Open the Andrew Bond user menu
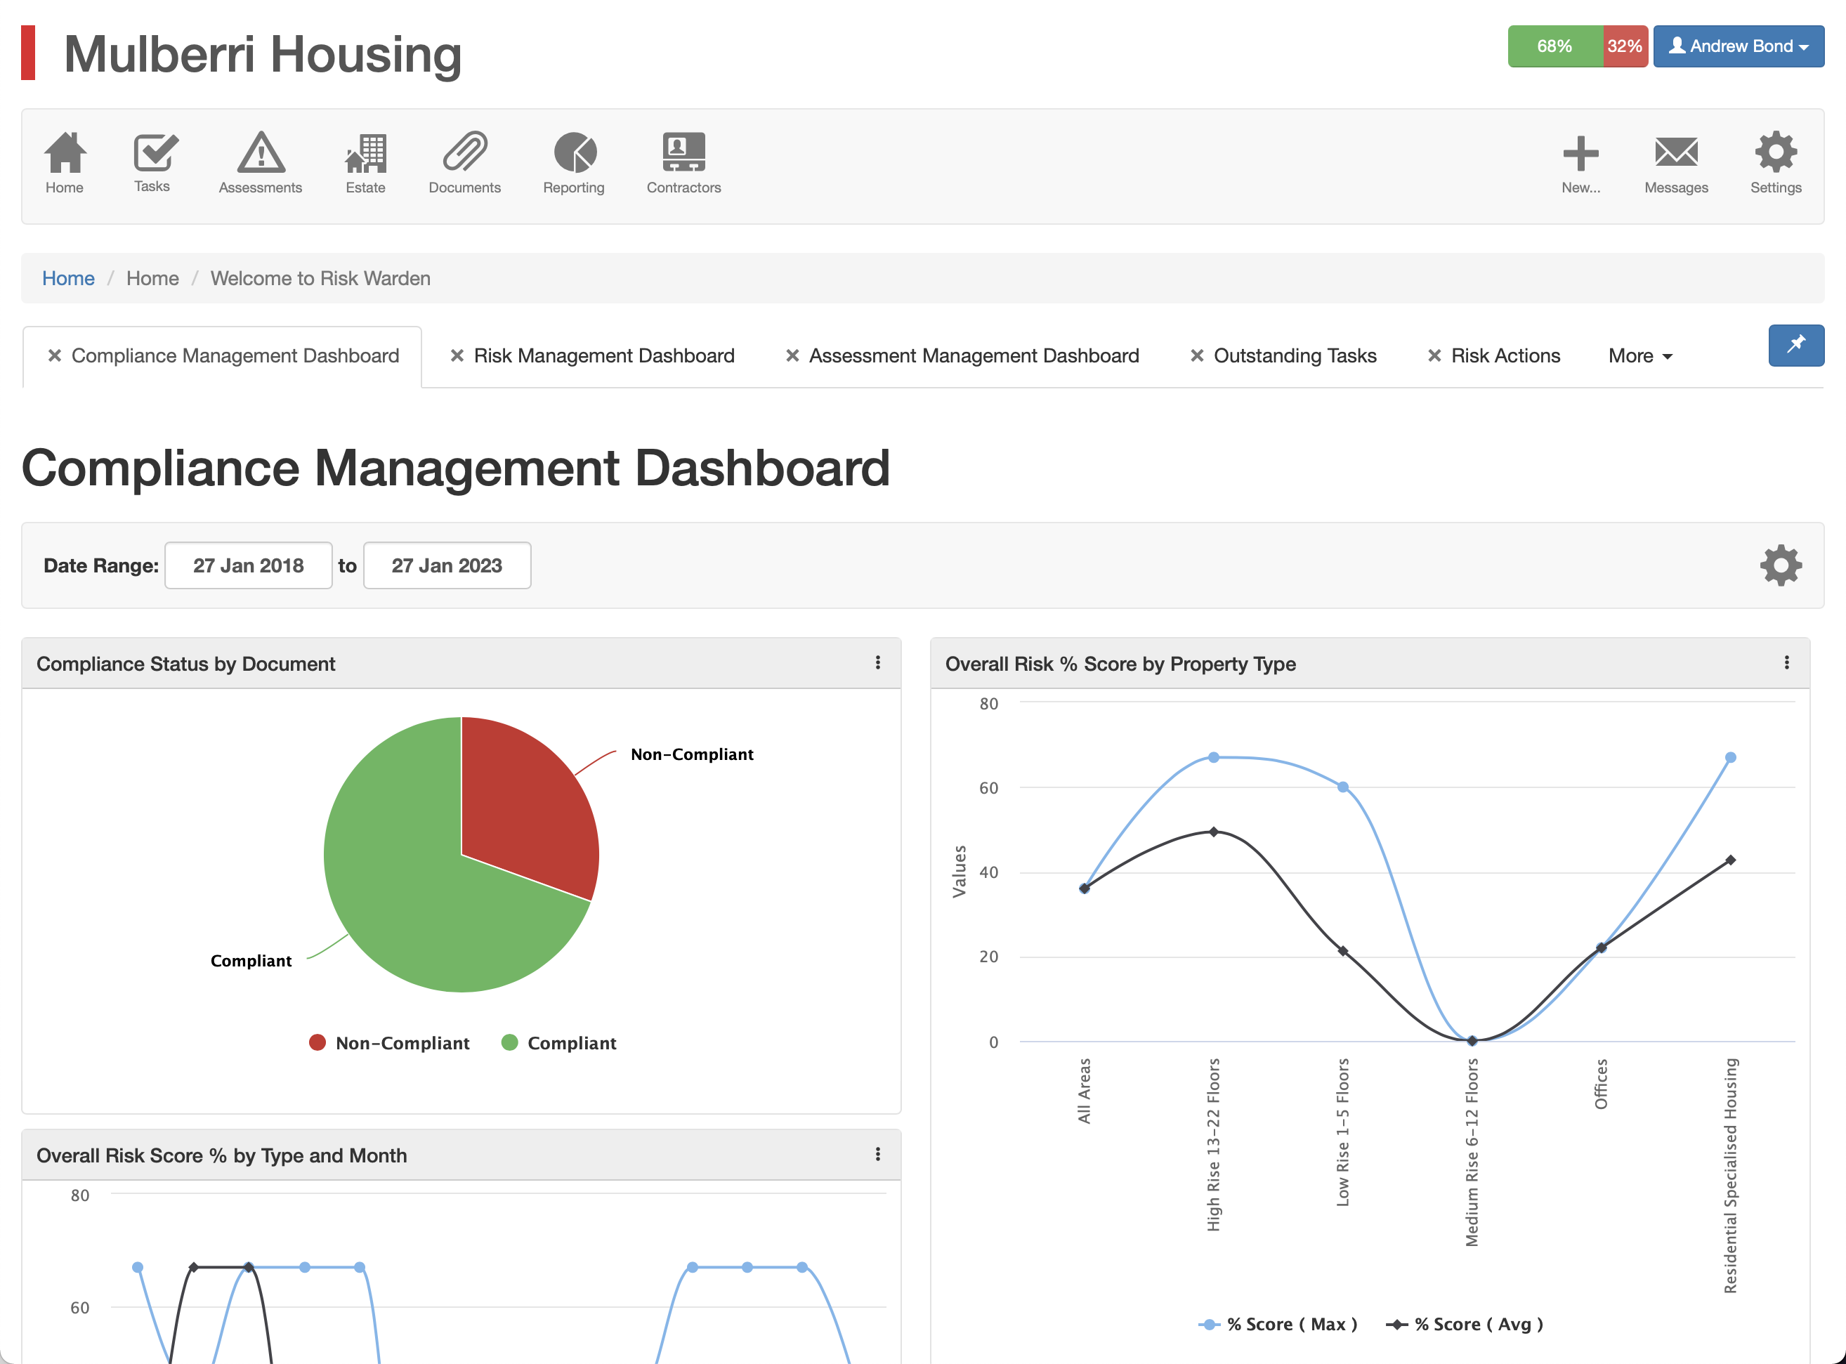 tap(1738, 46)
